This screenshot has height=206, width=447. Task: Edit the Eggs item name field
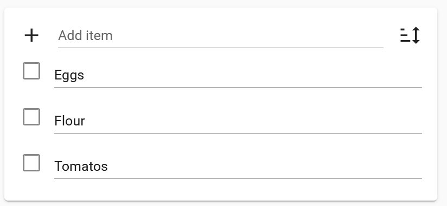coord(238,75)
